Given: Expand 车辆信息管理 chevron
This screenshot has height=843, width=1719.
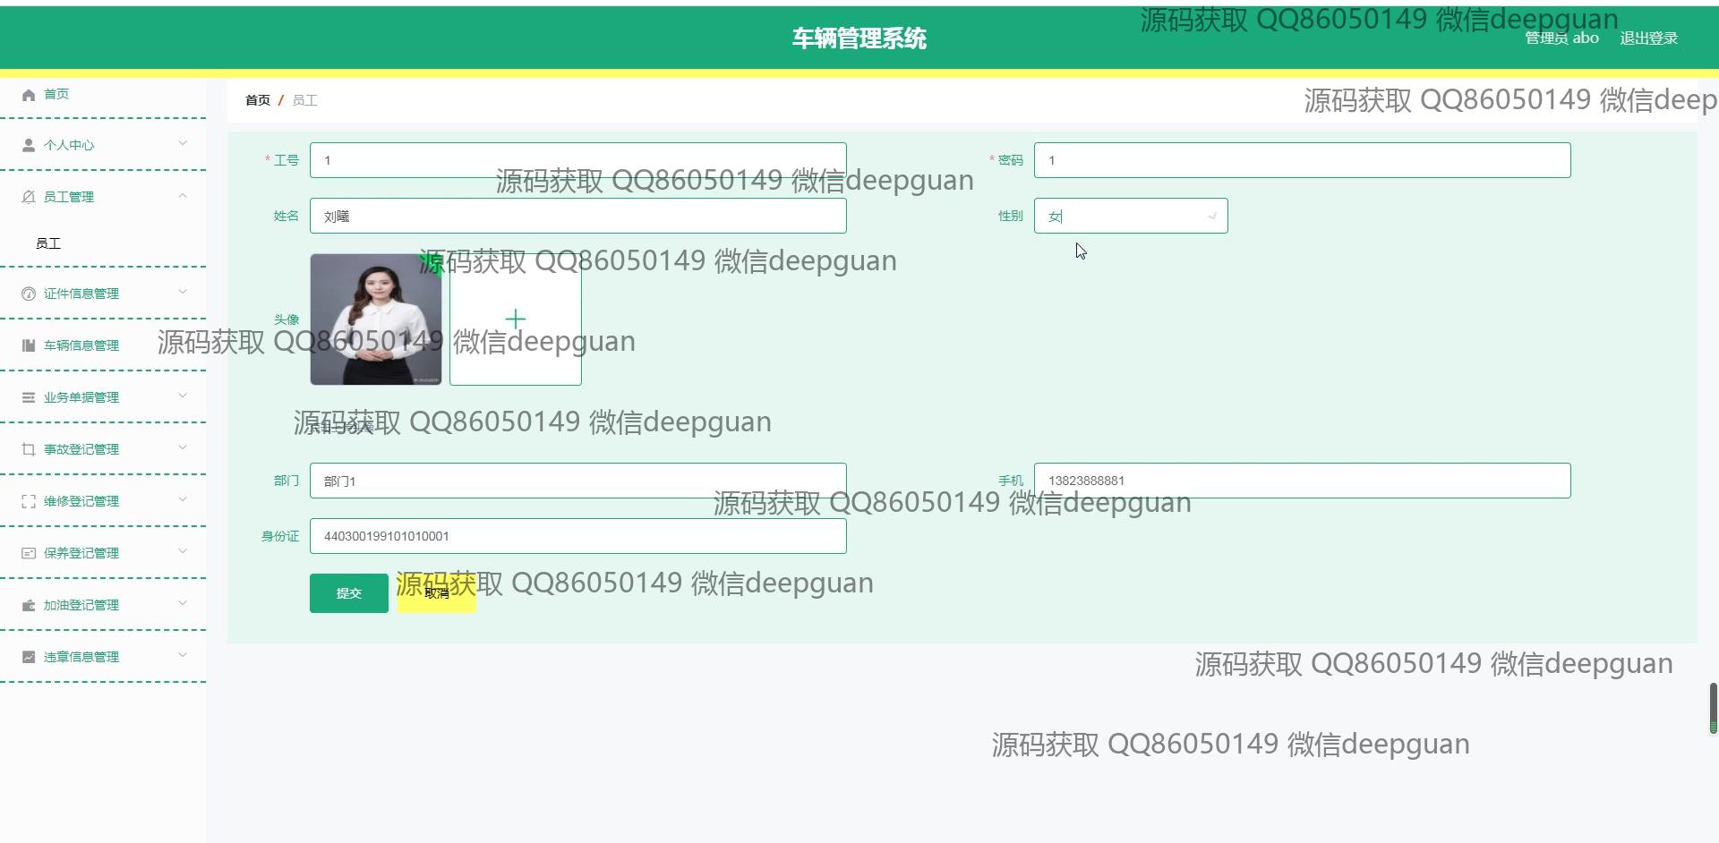Looking at the screenshot, I should point(183,344).
